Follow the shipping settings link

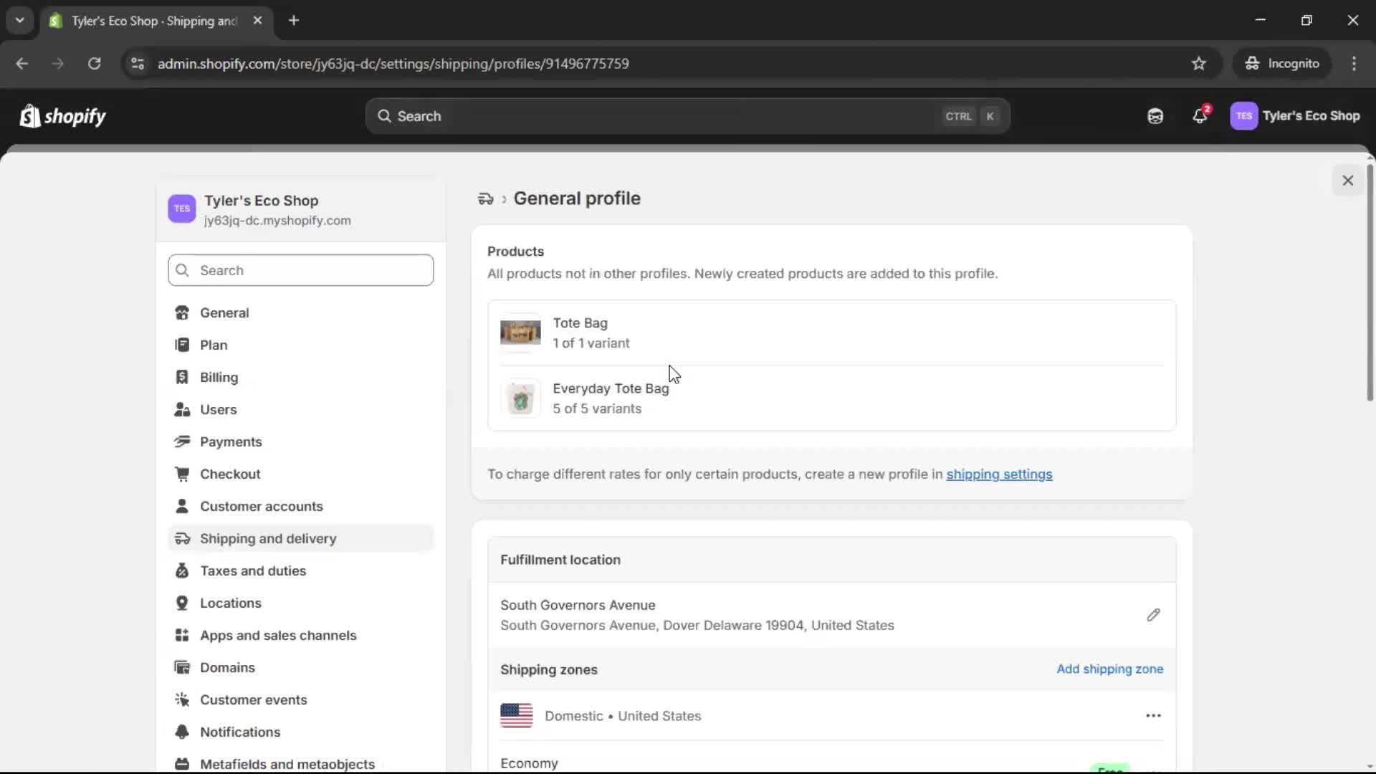pyautogui.click(x=1000, y=474)
